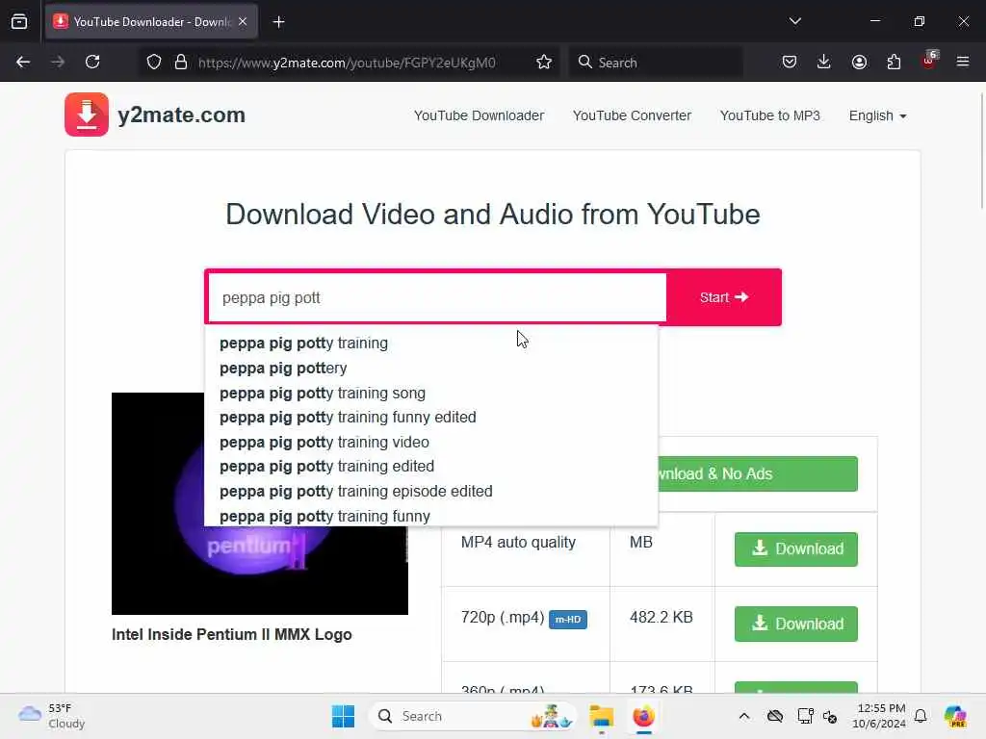Select the YouTube Downloader browser tab

151,22
